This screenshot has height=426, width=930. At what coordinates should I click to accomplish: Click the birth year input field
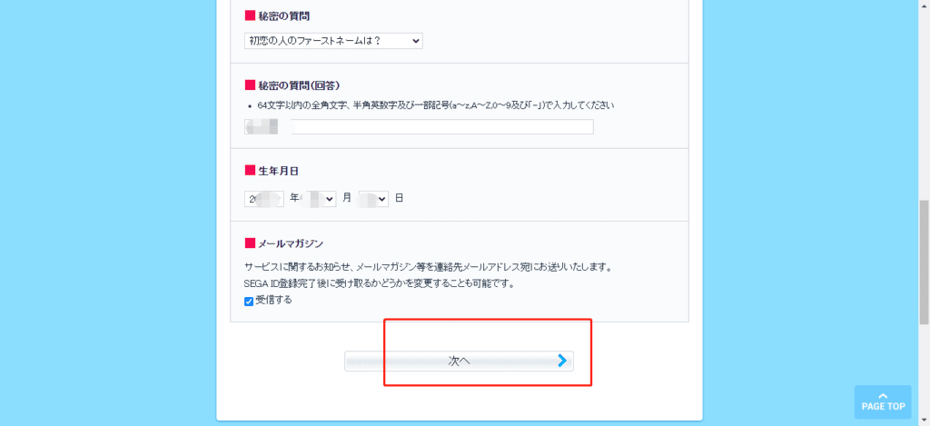pyautogui.click(x=264, y=199)
